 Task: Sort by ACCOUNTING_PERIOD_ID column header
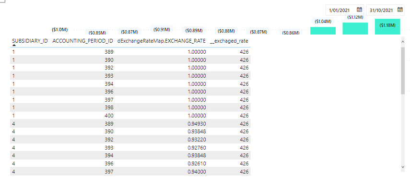(x=83, y=41)
